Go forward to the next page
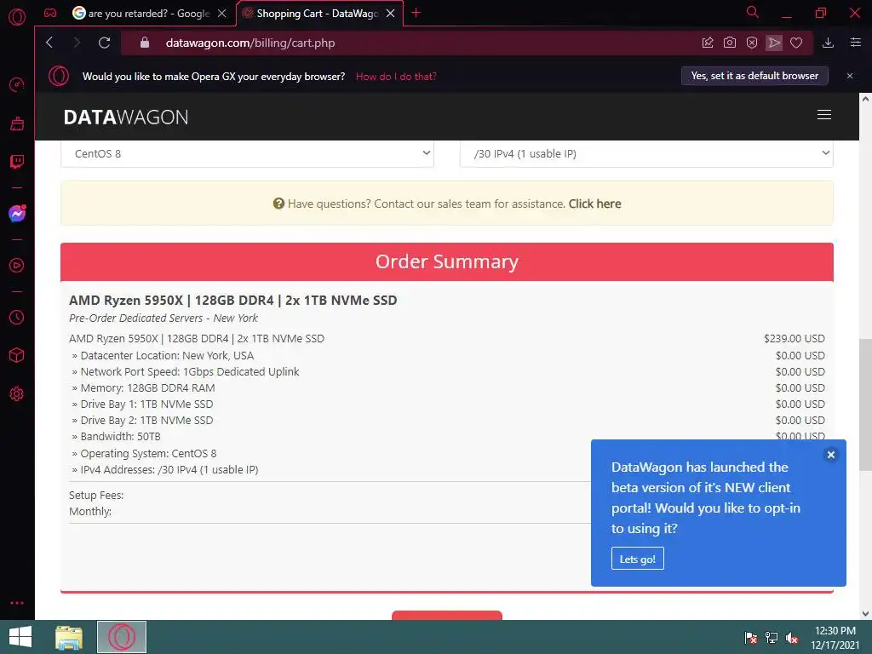 pyautogui.click(x=77, y=43)
